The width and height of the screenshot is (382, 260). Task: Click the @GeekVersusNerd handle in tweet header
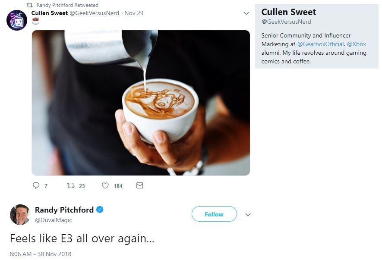coord(94,13)
